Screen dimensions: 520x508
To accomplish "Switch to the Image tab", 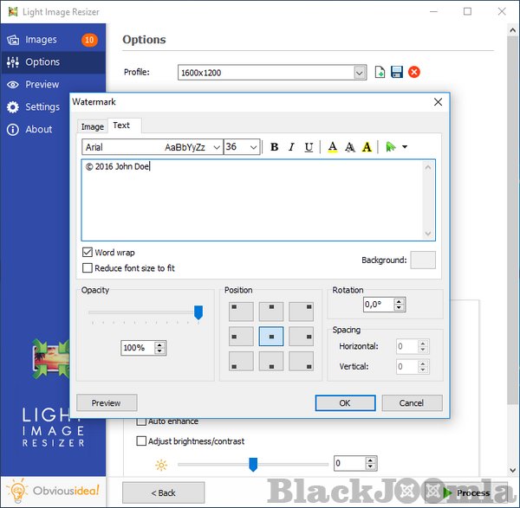I will pyautogui.click(x=93, y=126).
